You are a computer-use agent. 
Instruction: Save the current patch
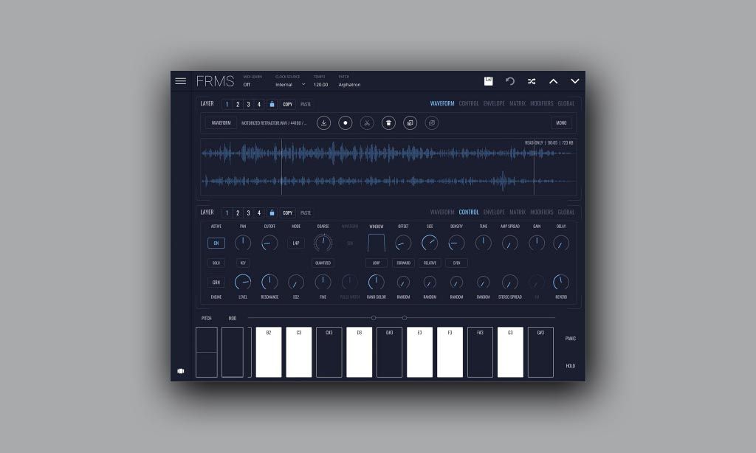click(488, 81)
